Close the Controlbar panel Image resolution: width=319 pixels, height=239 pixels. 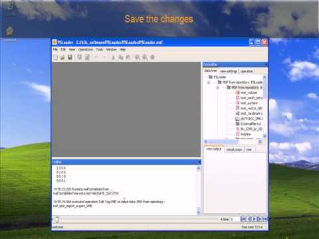coord(266,64)
